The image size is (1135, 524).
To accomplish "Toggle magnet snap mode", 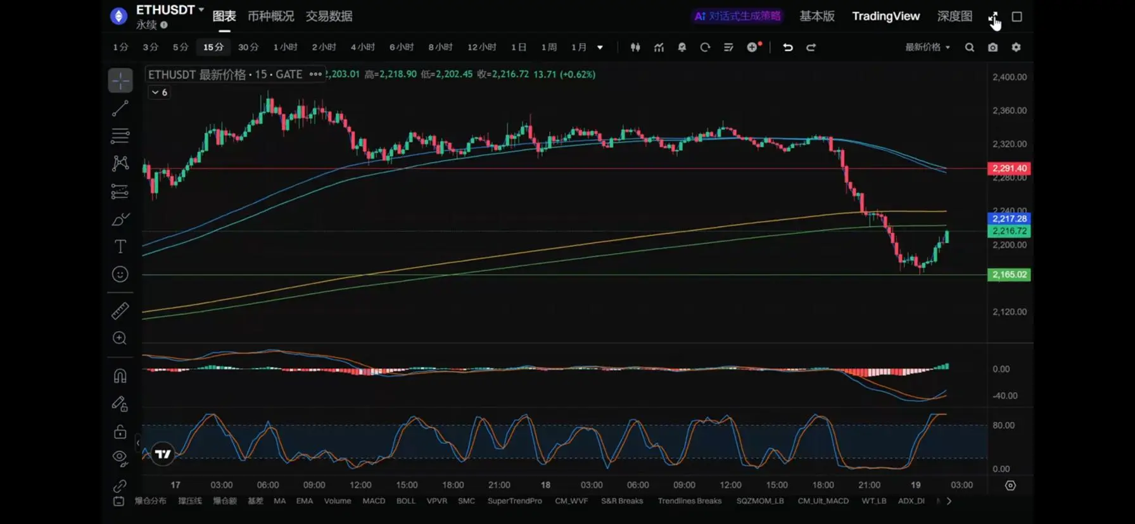I will [x=120, y=376].
